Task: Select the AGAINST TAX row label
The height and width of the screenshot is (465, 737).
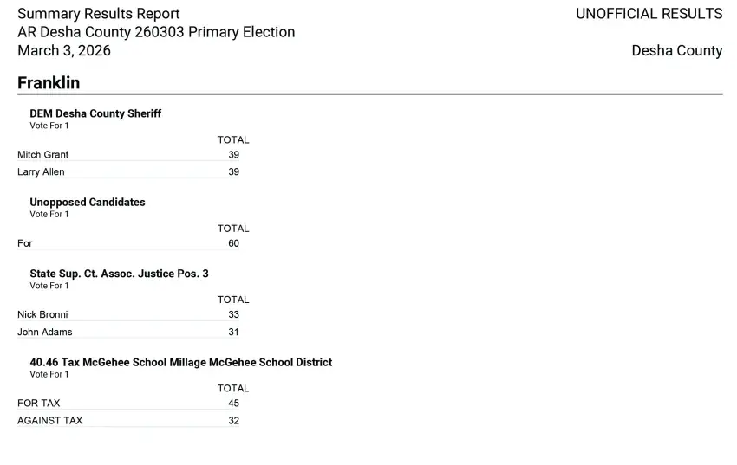Action: click(x=50, y=421)
